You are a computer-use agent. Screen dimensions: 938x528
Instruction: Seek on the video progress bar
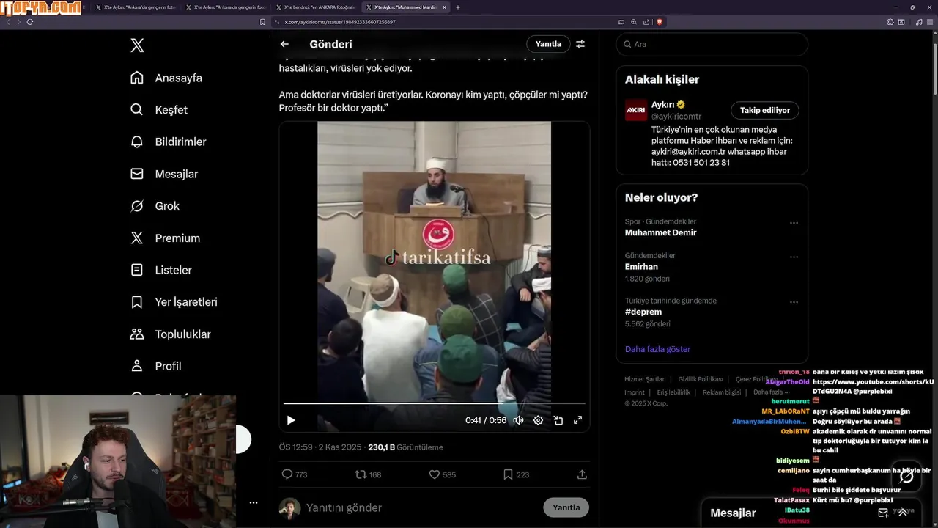(434, 403)
